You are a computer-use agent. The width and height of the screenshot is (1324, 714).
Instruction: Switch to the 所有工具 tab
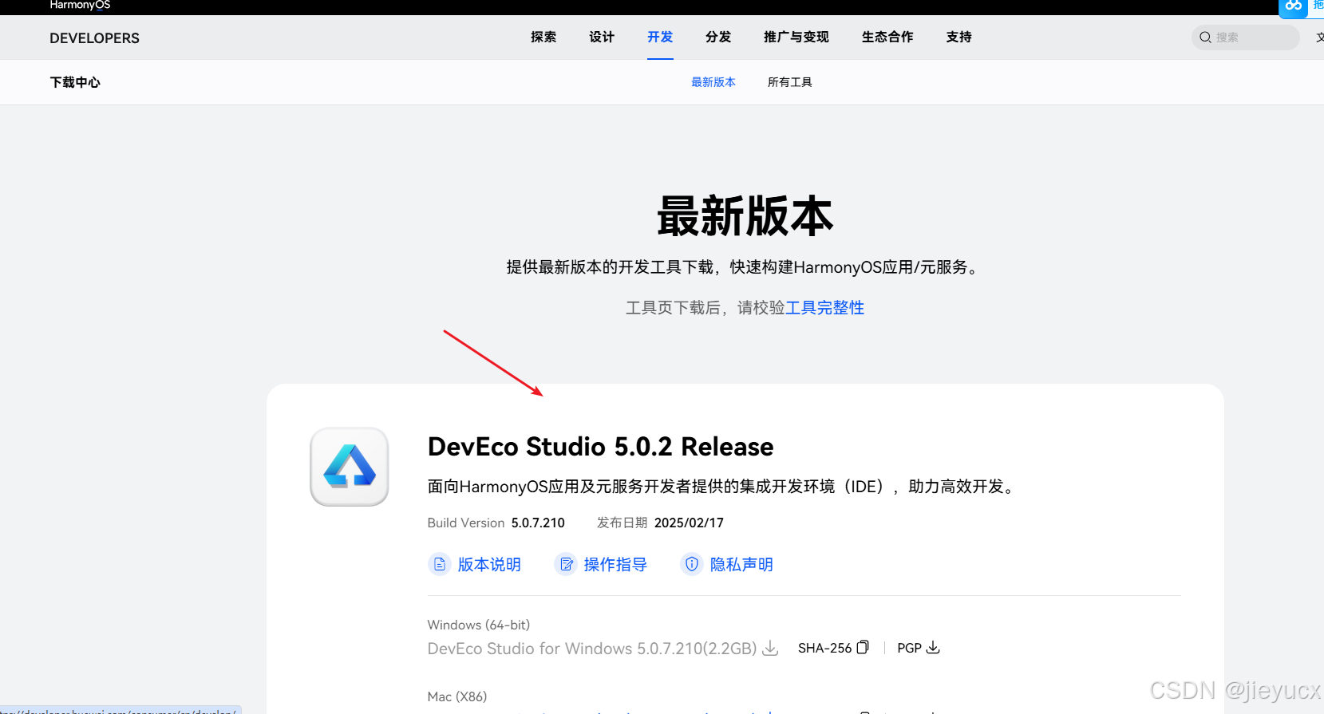pyautogui.click(x=790, y=82)
